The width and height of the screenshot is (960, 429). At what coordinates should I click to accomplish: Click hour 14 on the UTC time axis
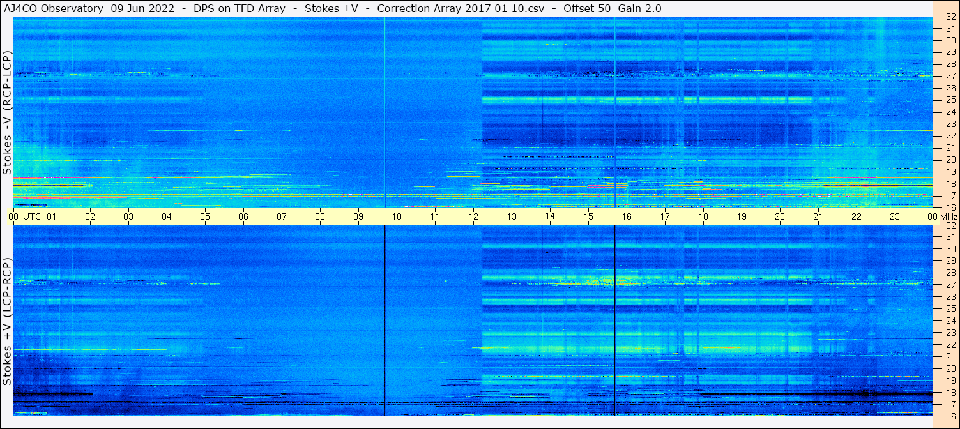[550, 216]
